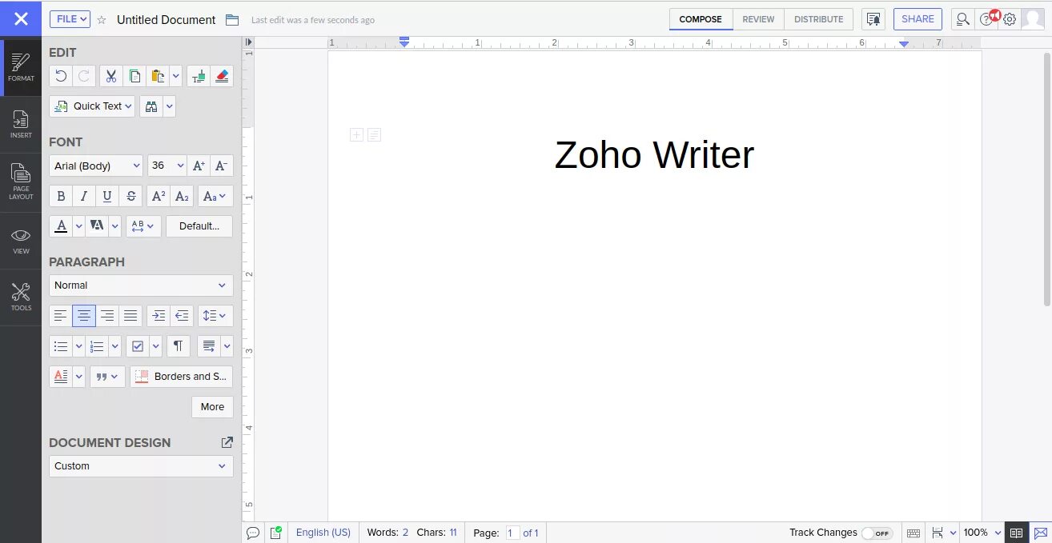Switch Track Changes toggle on

point(877,533)
